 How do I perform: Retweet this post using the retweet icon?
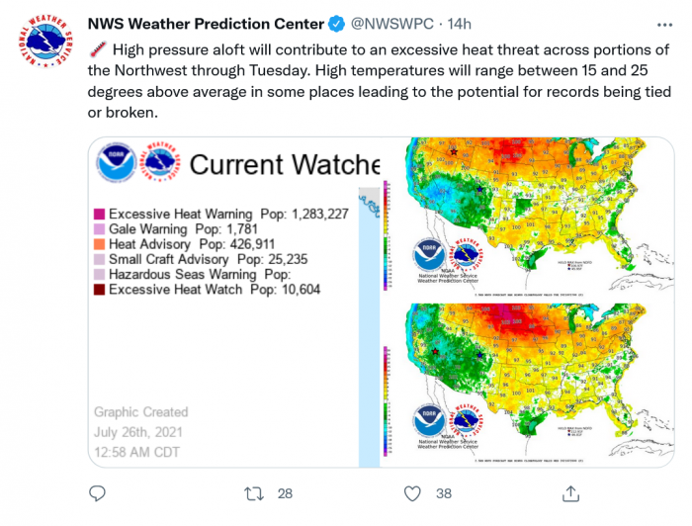click(254, 493)
